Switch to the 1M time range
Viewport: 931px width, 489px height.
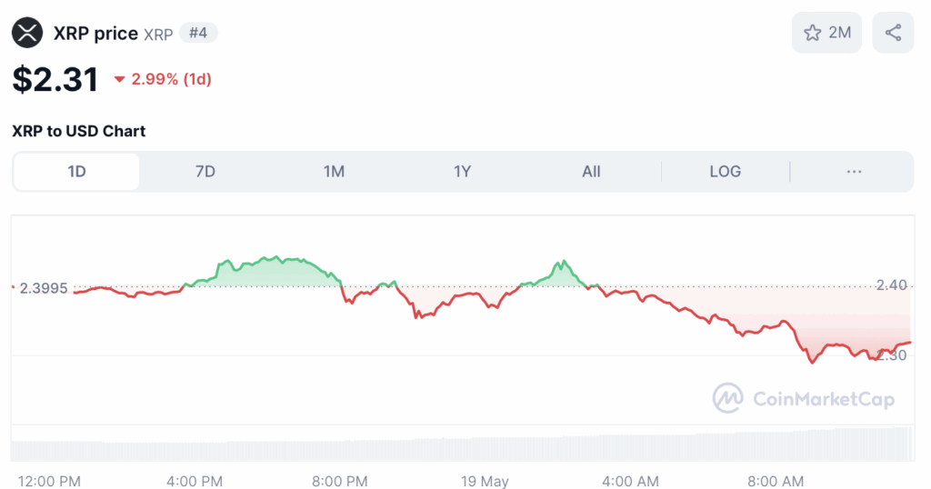tap(334, 172)
